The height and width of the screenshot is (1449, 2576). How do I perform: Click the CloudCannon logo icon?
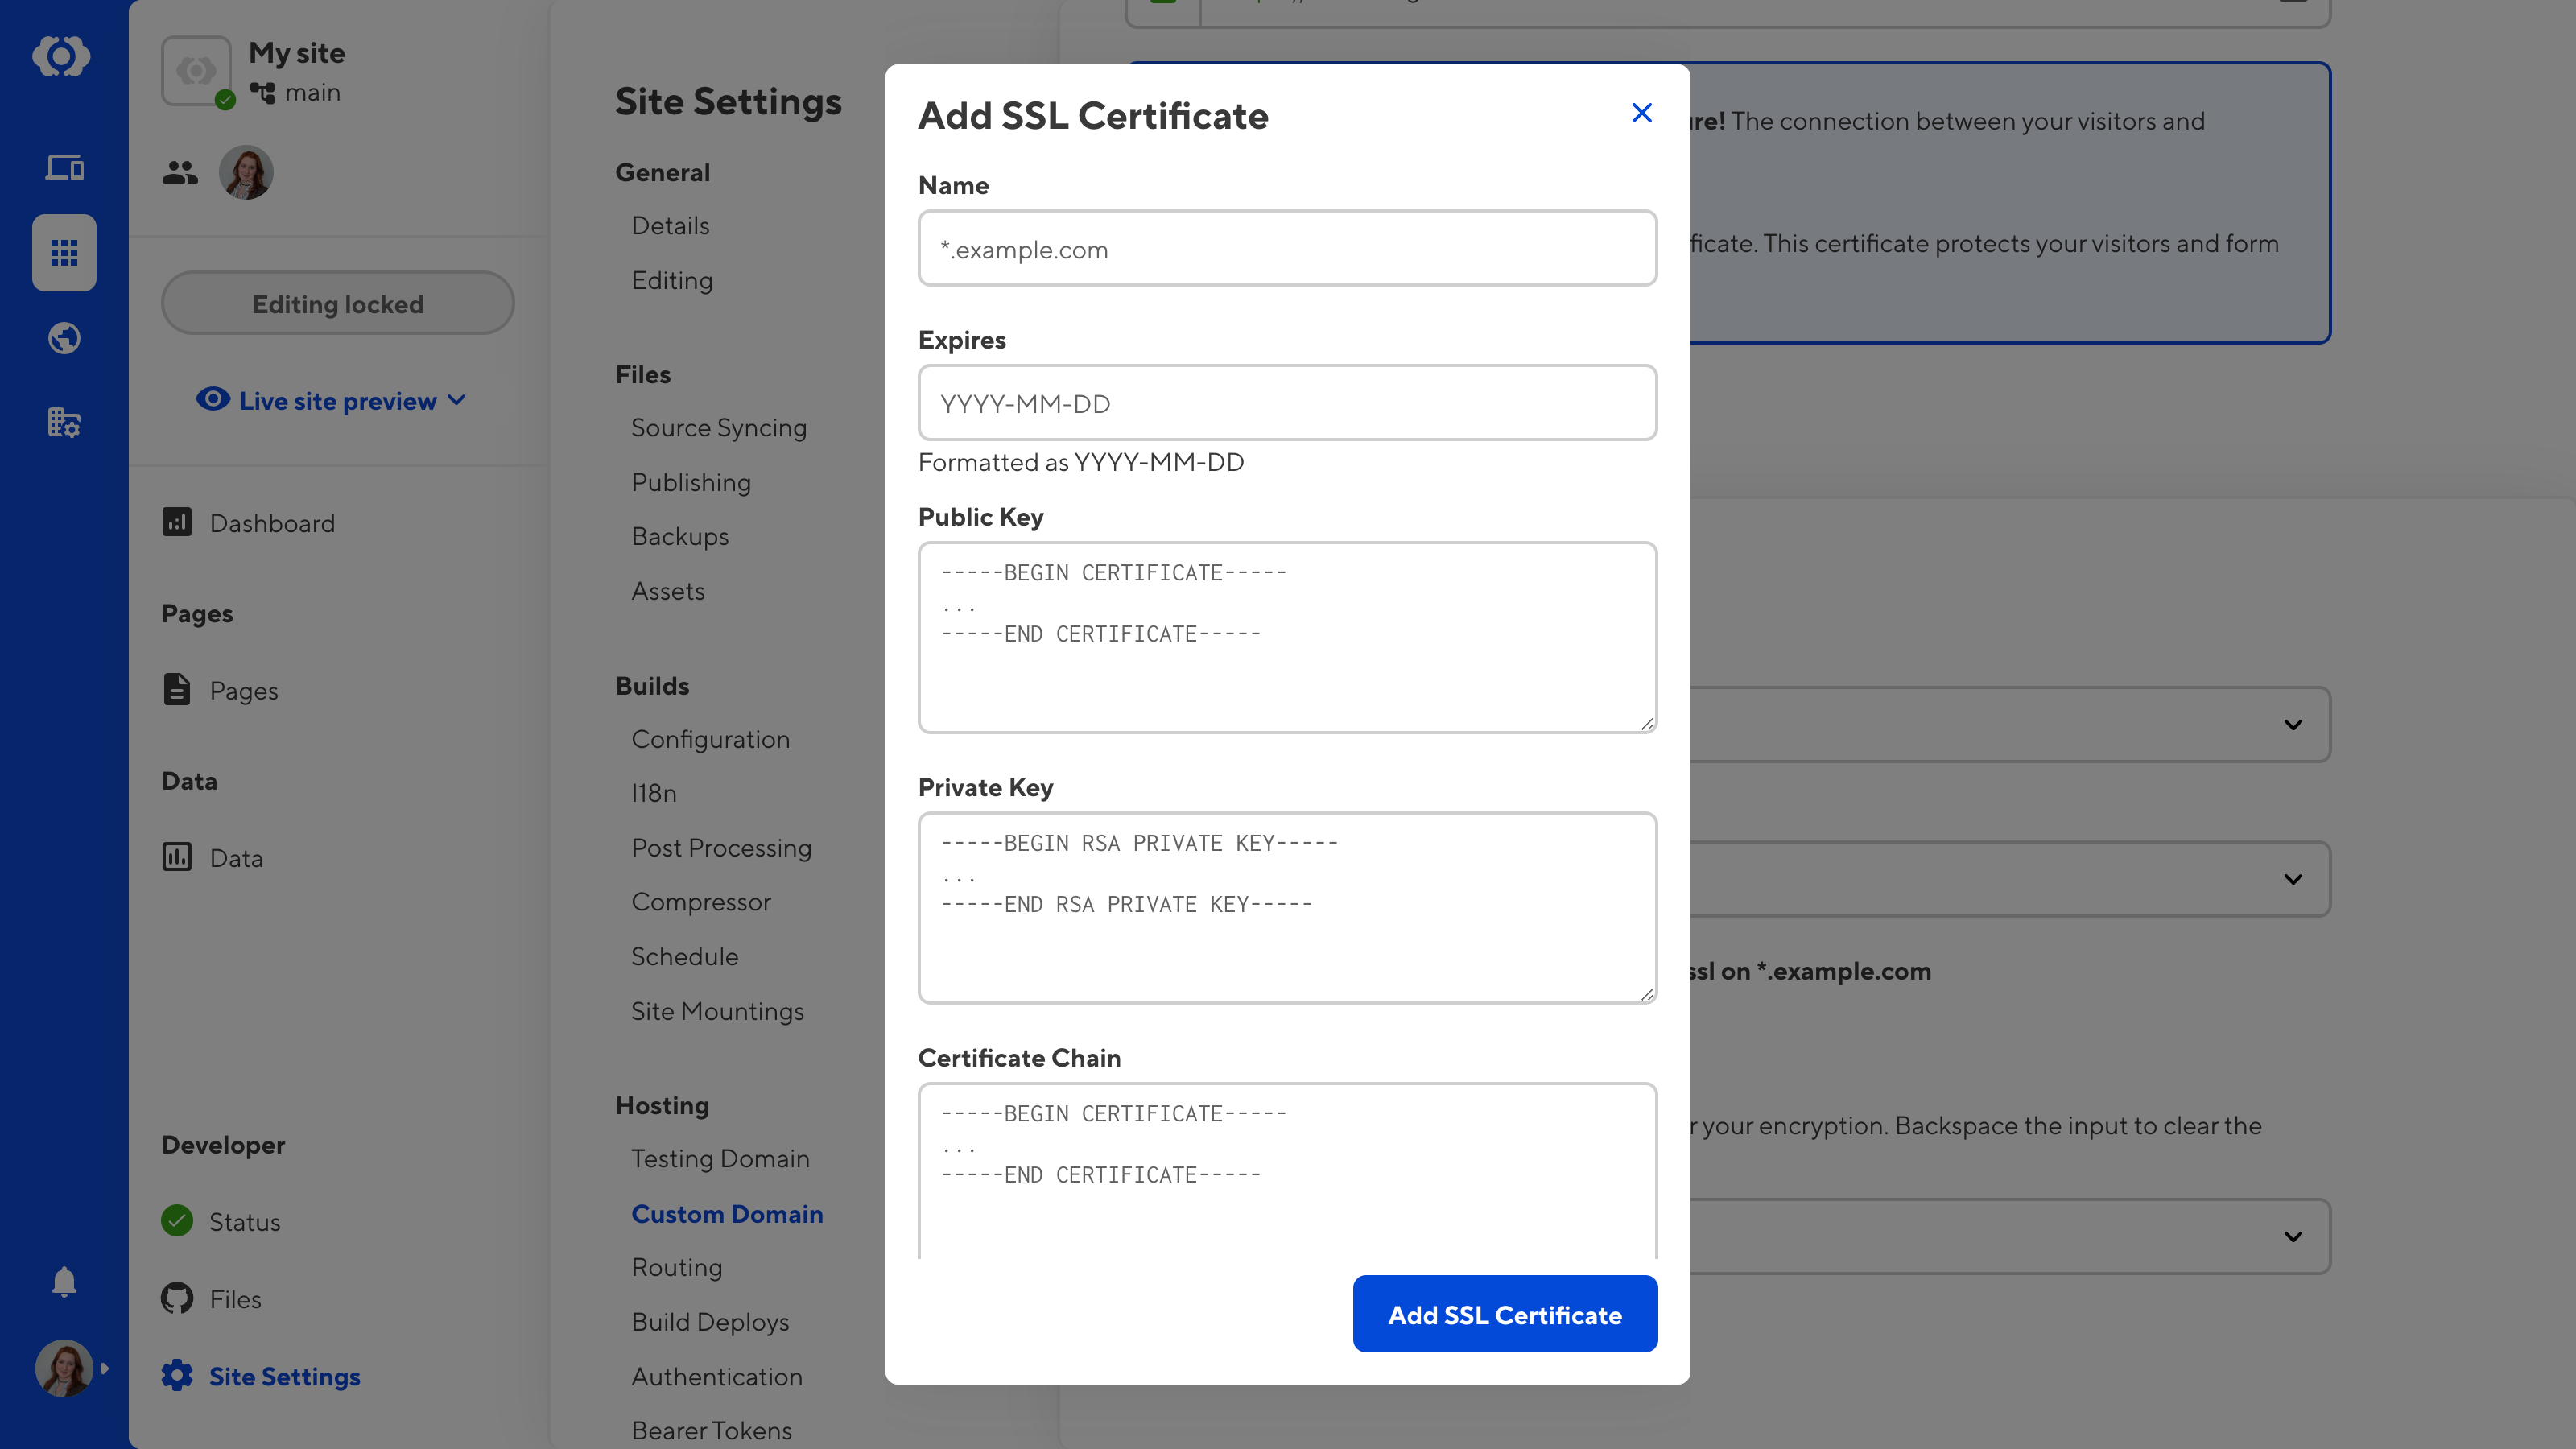click(62, 56)
